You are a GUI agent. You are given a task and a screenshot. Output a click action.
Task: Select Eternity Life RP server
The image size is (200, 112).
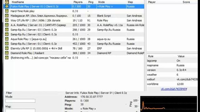pyautogui.click(x=74, y=49)
